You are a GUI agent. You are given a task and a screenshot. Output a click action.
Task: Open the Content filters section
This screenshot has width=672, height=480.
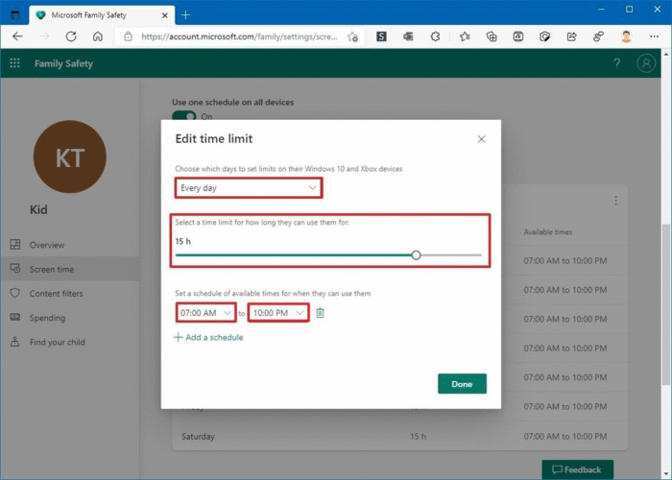[56, 294]
